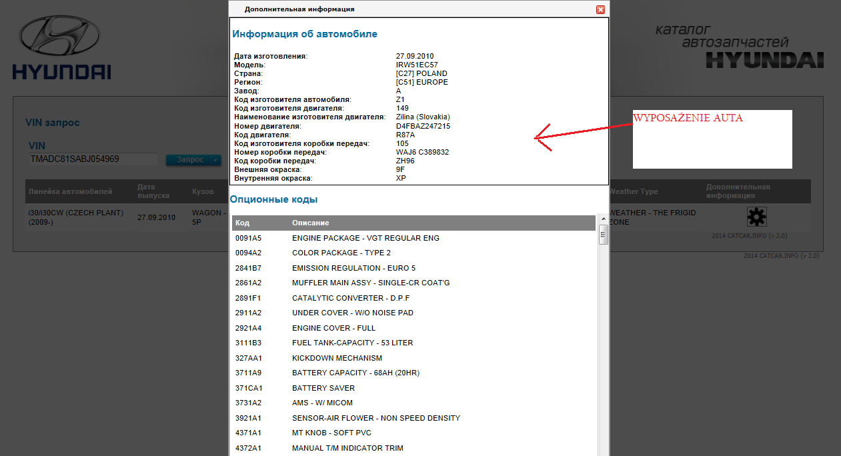Image resolution: width=841 pixels, height=456 pixels.
Task: Click the Код изготовителя автомобиля label
Action: (x=293, y=99)
